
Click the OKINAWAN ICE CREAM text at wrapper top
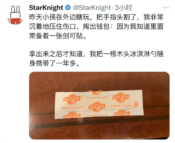[x=97, y=98]
